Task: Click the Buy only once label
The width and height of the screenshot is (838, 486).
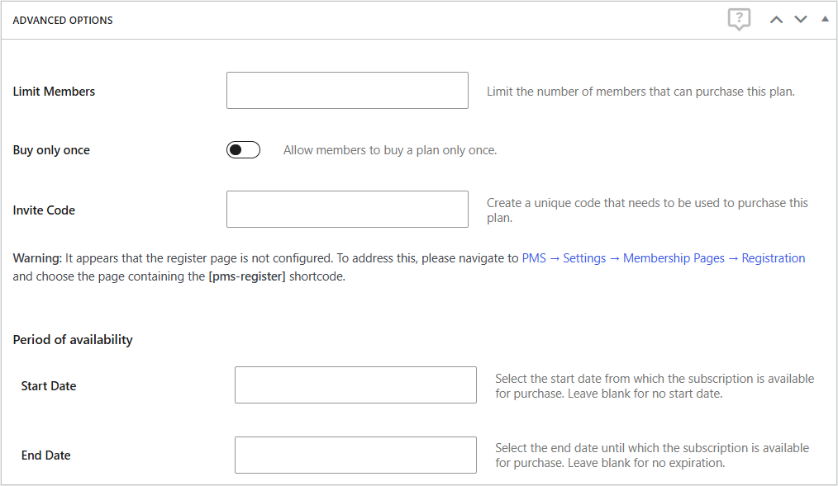Action: (50, 149)
